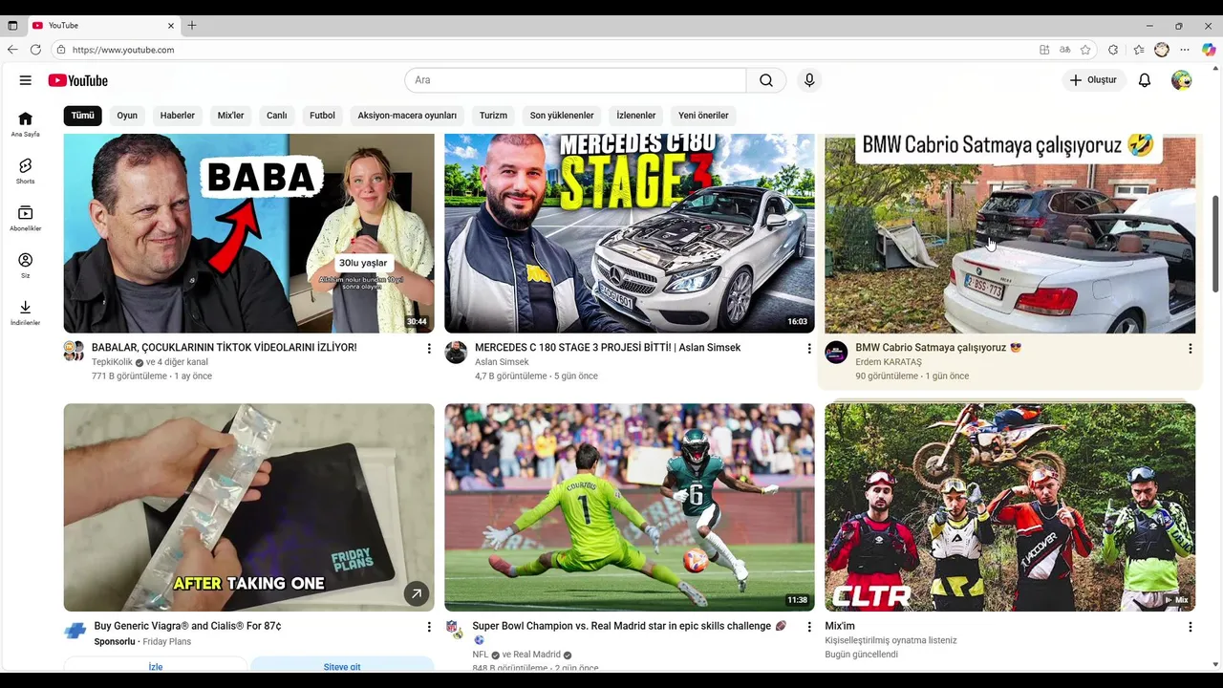Select the Haberler filter chip
The image size is (1223, 688).
point(178,116)
